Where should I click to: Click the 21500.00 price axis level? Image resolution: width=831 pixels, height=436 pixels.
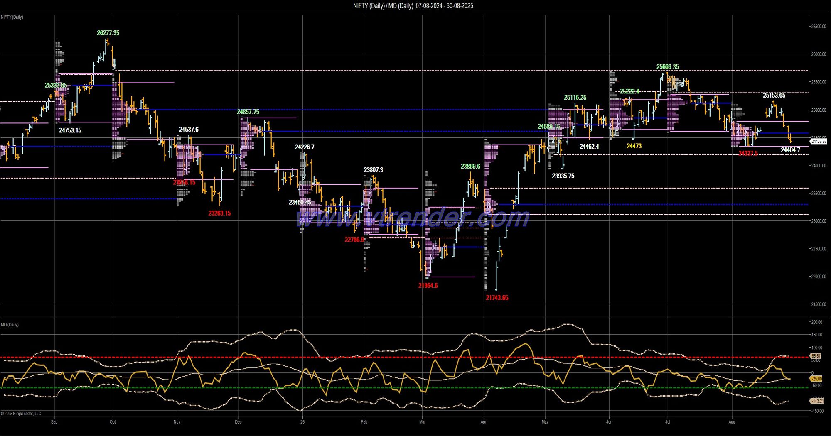(x=819, y=304)
